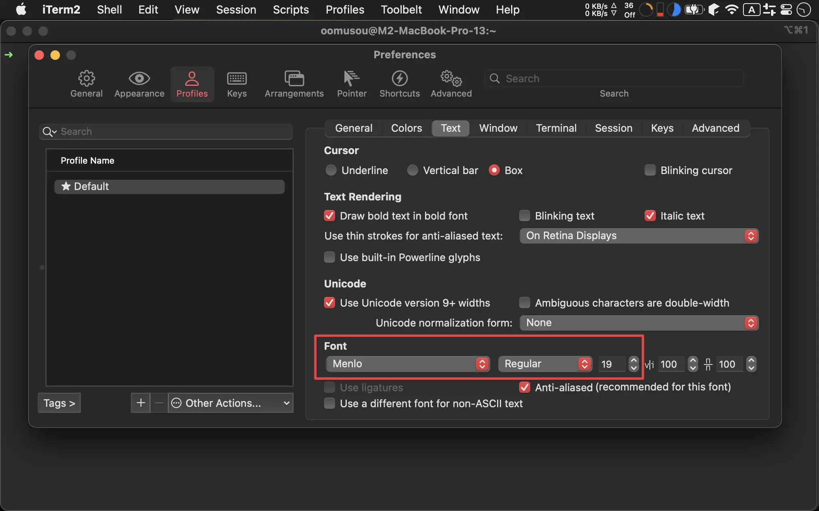Open the Arrangements preferences icon

pyautogui.click(x=294, y=79)
